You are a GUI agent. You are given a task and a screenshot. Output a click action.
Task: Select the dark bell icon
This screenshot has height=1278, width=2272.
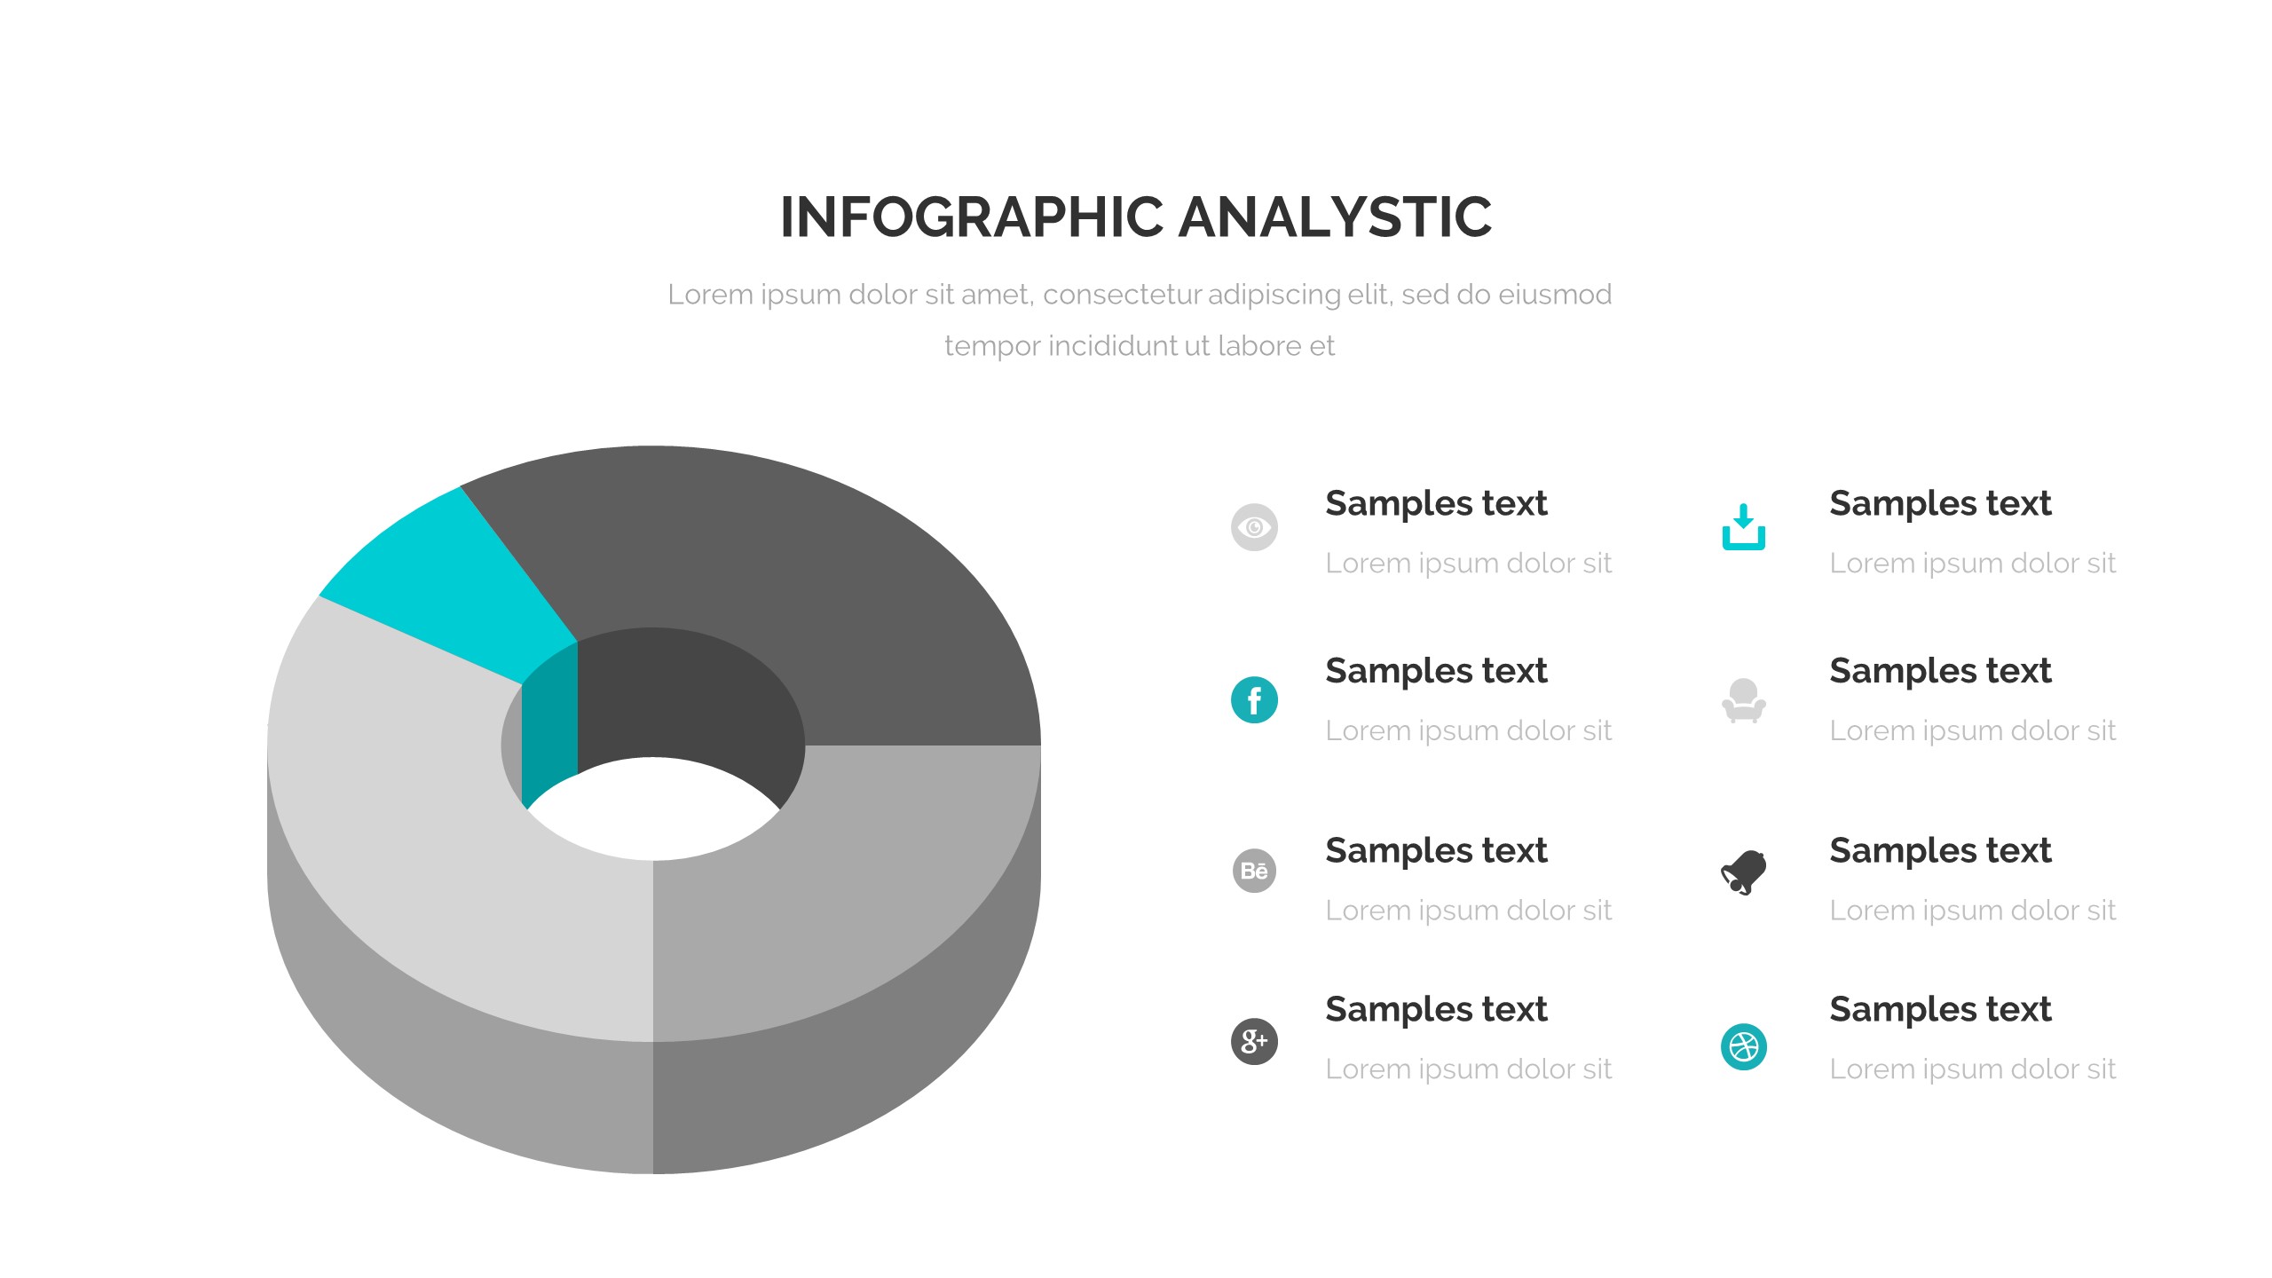(1743, 872)
